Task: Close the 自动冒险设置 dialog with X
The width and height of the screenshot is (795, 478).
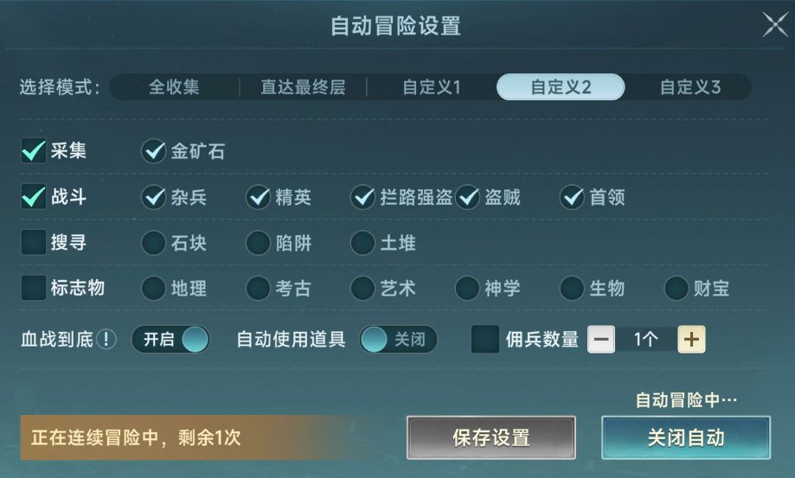Action: 774,25
